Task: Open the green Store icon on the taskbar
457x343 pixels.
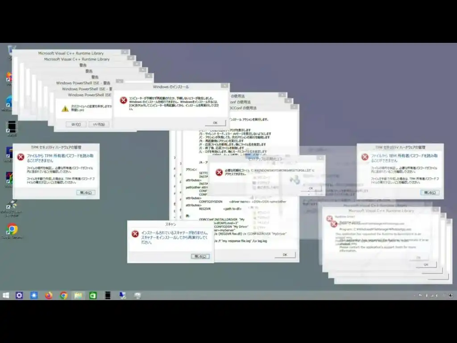Action: click(93, 296)
